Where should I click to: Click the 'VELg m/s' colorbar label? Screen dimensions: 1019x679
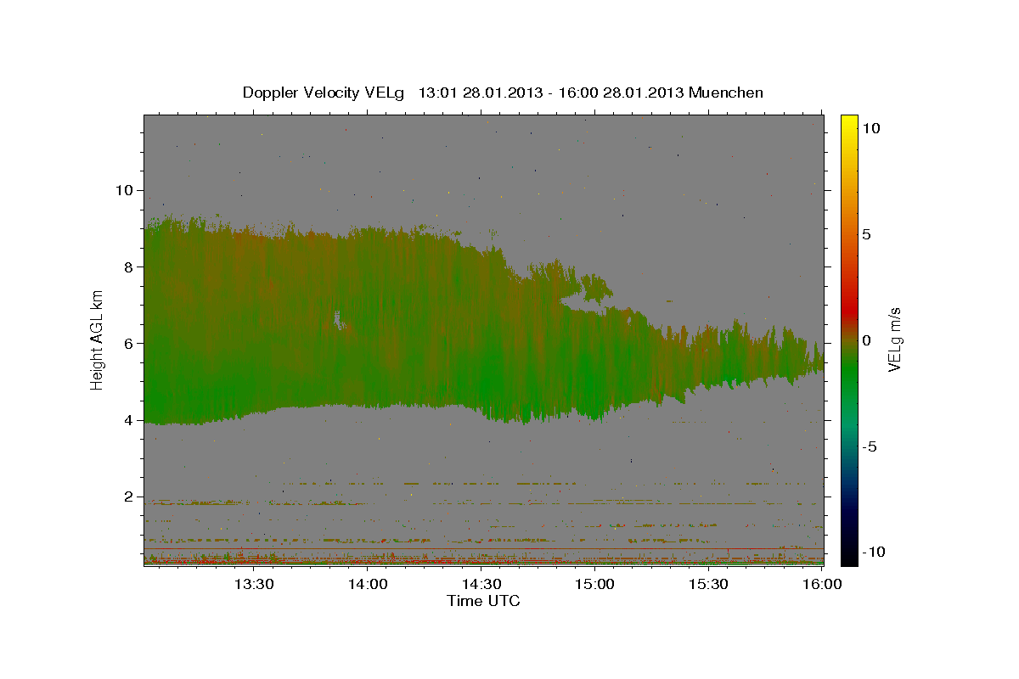(894, 340)
